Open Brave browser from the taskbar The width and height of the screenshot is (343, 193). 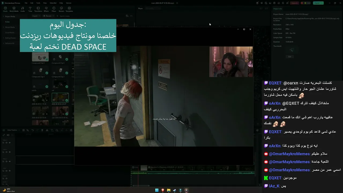pyautogui.click(x=163, y=190)
